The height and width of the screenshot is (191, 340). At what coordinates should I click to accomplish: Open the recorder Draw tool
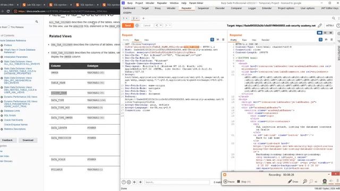[x=293, y=181]
